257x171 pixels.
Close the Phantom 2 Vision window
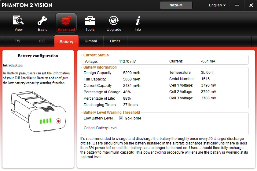pyautogui.click(x=251, y=5)
